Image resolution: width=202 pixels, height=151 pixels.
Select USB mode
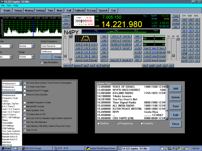click(104, 45)
